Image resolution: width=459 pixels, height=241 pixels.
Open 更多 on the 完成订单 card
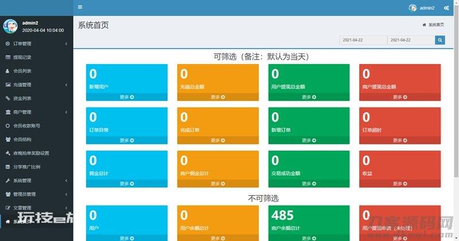pos(218,140)
